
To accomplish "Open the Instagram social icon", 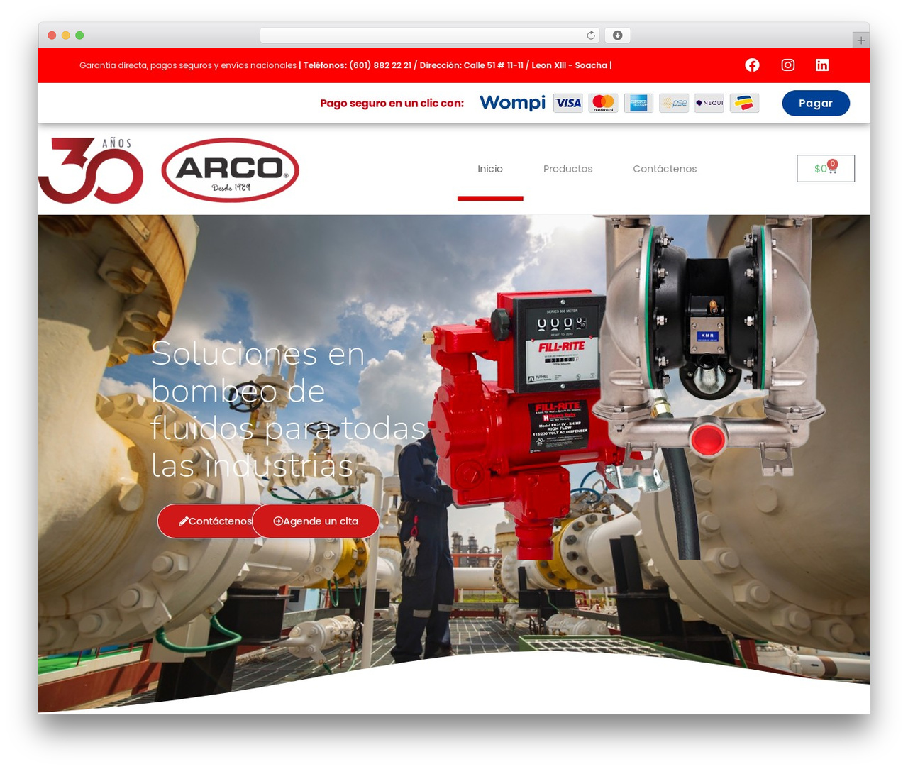I will click(788, 65).
